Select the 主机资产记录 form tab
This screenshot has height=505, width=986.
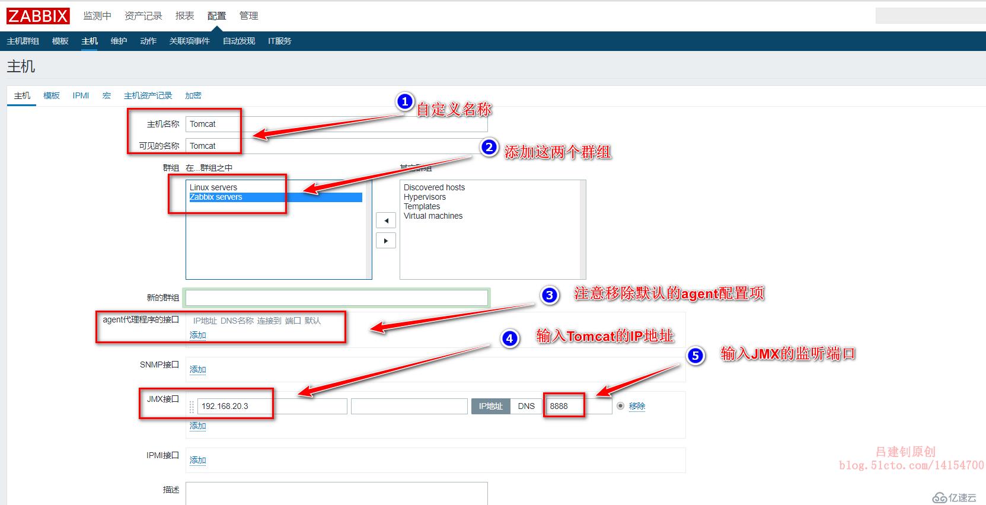tap(148, 95)
